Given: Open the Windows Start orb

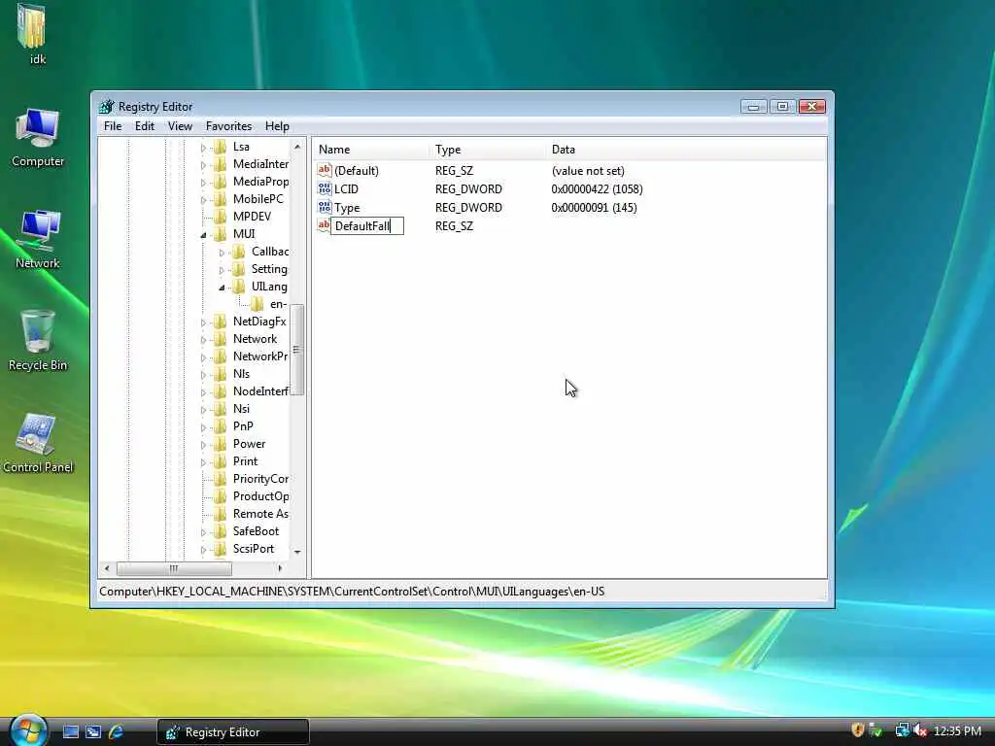Looking at the screenshot, I should pos(28,730).
